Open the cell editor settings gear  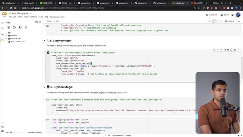(228, 50)
